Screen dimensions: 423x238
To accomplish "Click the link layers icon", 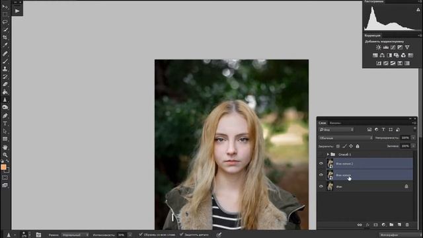I will (360, 225).
